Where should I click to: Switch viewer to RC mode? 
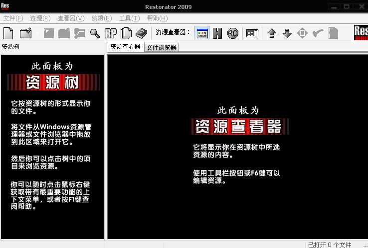pos(232,33)
